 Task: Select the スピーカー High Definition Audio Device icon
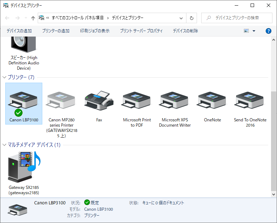click(x=24, y=44)
